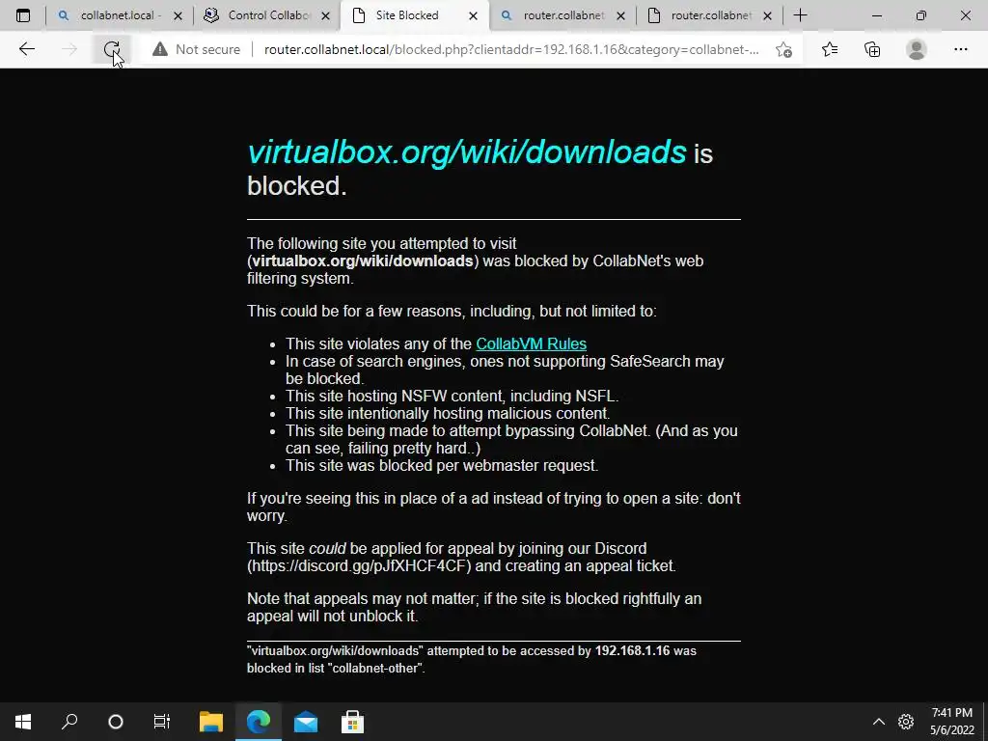Open the CollabVM Rules link
Viewport: 988px width, 741px height.
click(x=532, y=344)
